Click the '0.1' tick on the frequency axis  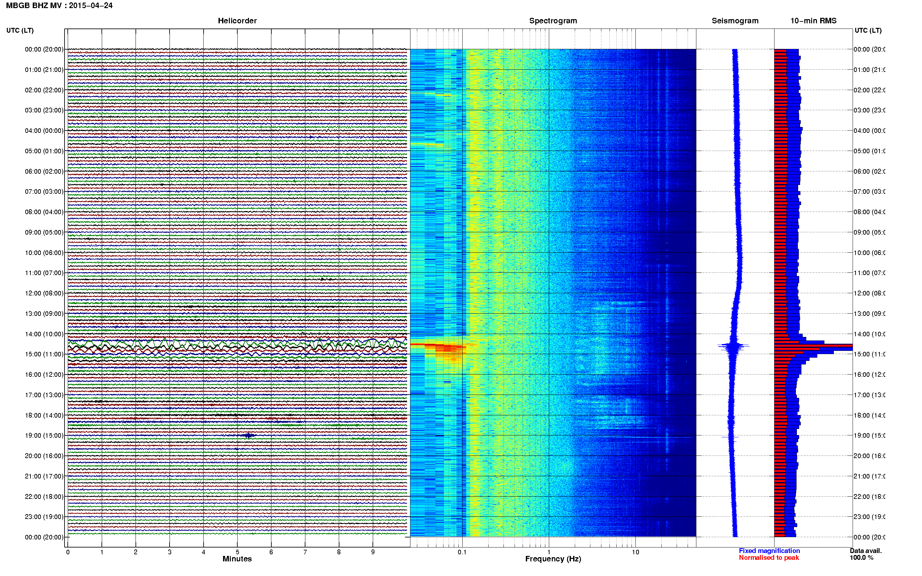(462, 552)
